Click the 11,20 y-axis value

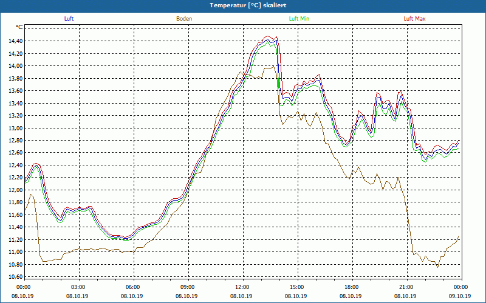tap(16, 239)
